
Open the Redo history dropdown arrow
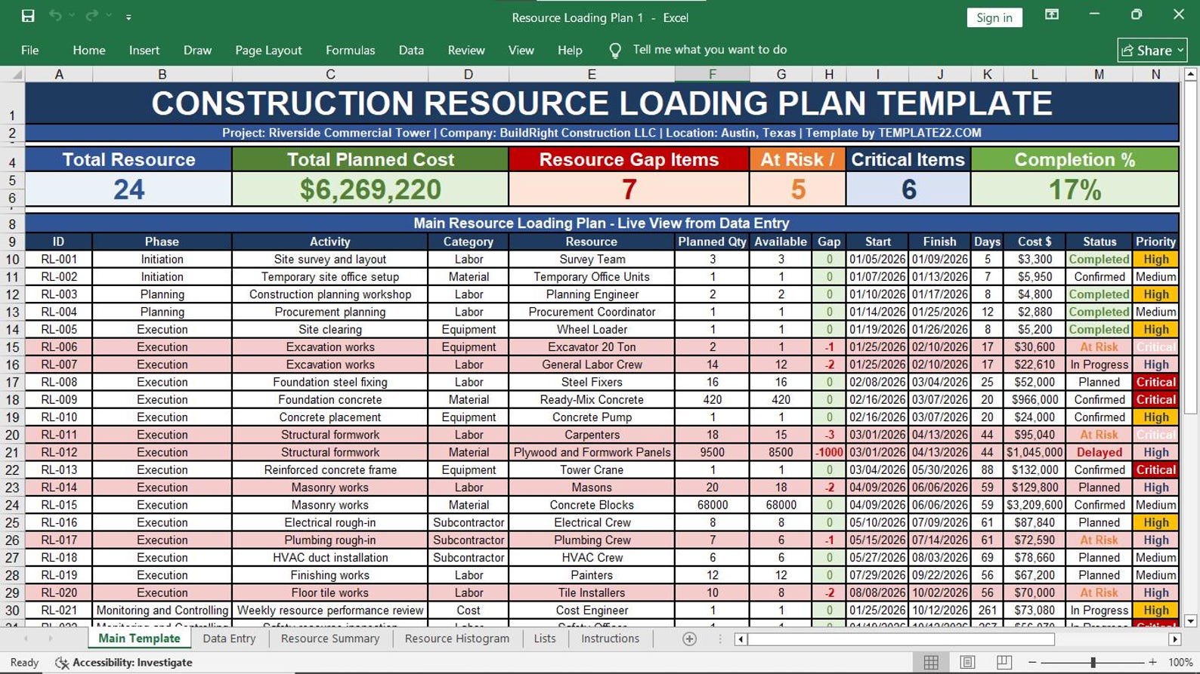pyautogui.click(x=109, y=16)
